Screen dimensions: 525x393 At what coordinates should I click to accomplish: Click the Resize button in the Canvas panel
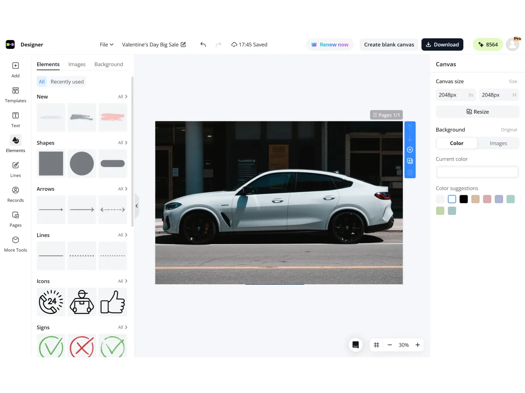(477, 111)
